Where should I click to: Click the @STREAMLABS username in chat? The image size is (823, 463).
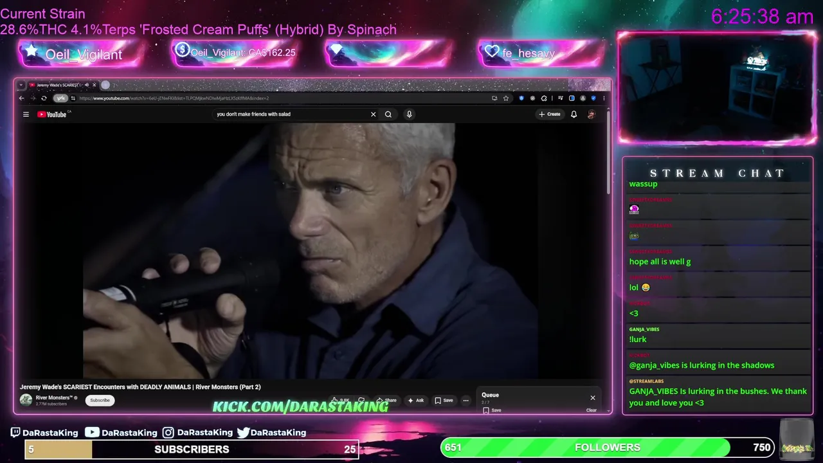(646, 381)
